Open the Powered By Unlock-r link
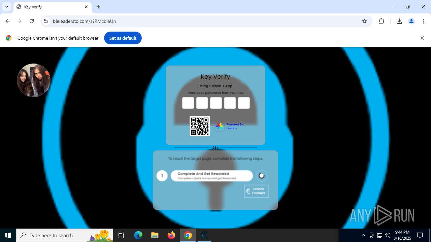Viewport: 431px width, 242px height. [x=235, y=126]
